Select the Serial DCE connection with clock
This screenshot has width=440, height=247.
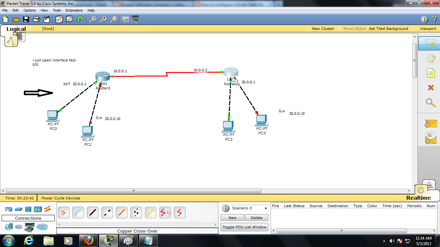point(165,212)
